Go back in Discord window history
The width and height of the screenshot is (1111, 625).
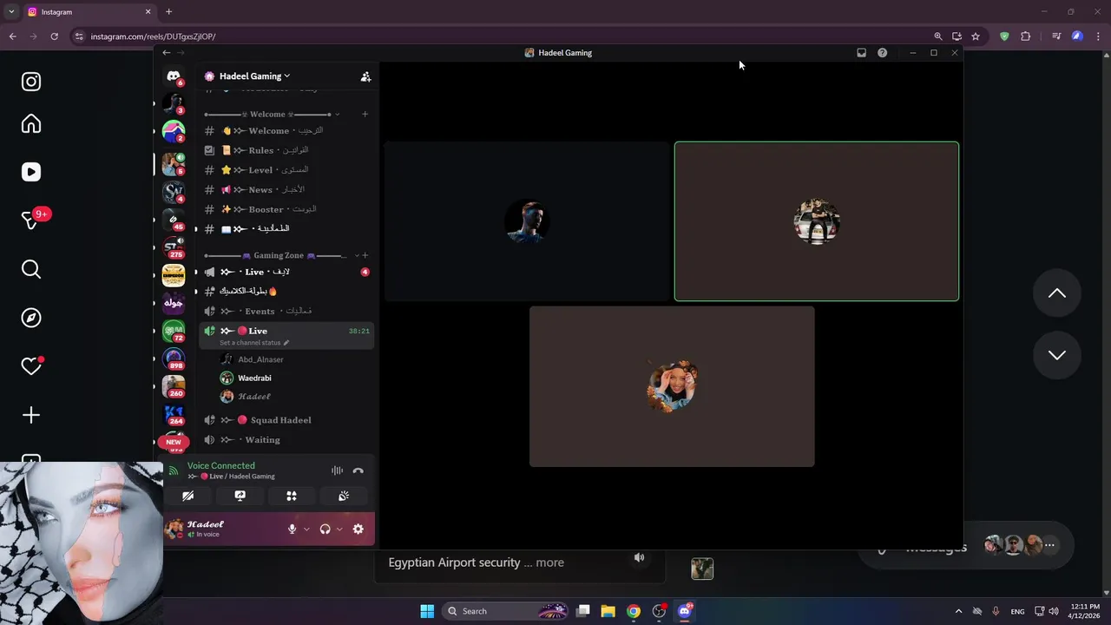click(166, 53)
